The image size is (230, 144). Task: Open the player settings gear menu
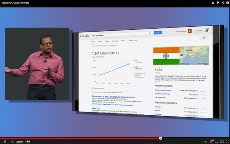pyautogui.click(x=211, y=141)
